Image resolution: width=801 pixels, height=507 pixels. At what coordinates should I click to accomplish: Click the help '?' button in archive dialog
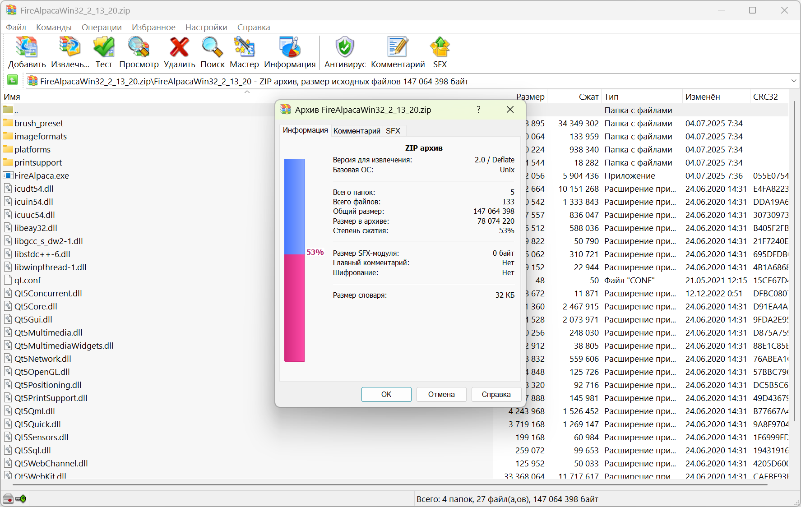coord(478,110)
